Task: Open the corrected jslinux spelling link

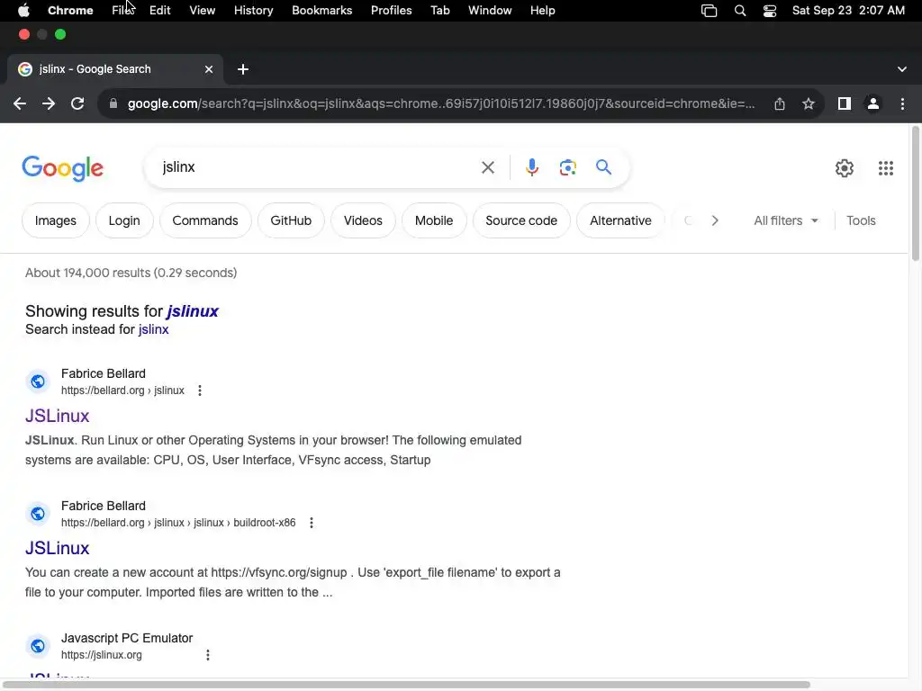Action: (x=193, y=311)
